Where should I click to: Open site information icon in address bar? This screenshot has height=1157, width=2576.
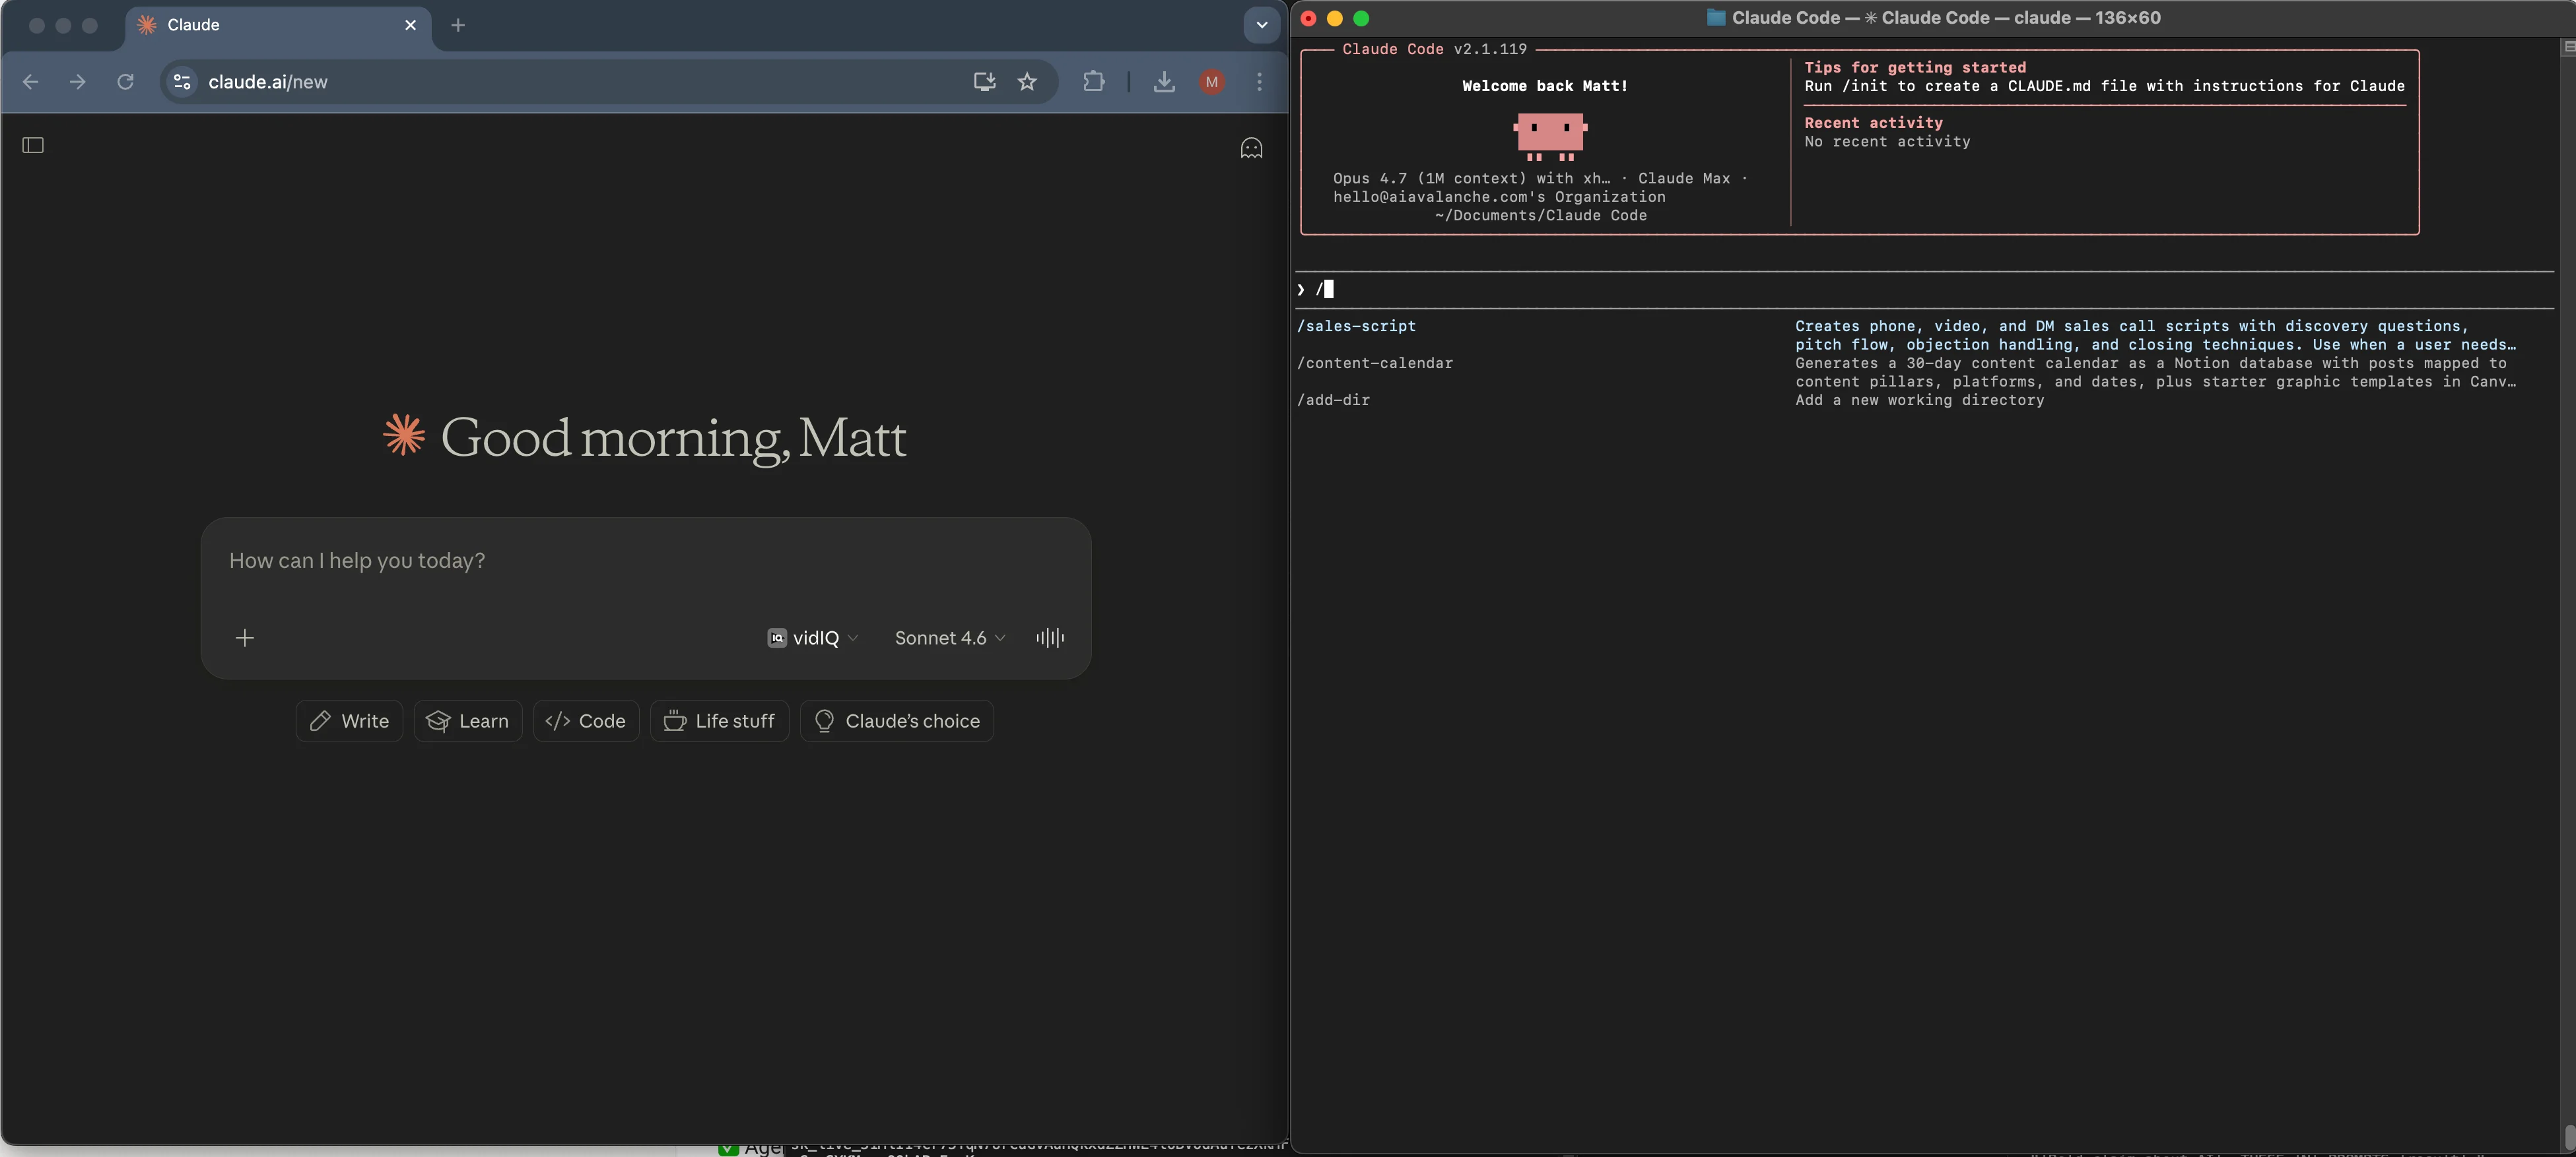pyautogui.click(x=182, y=82)
